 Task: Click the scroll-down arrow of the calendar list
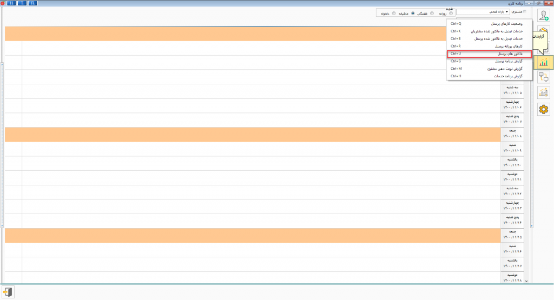(x=526, y=281)
